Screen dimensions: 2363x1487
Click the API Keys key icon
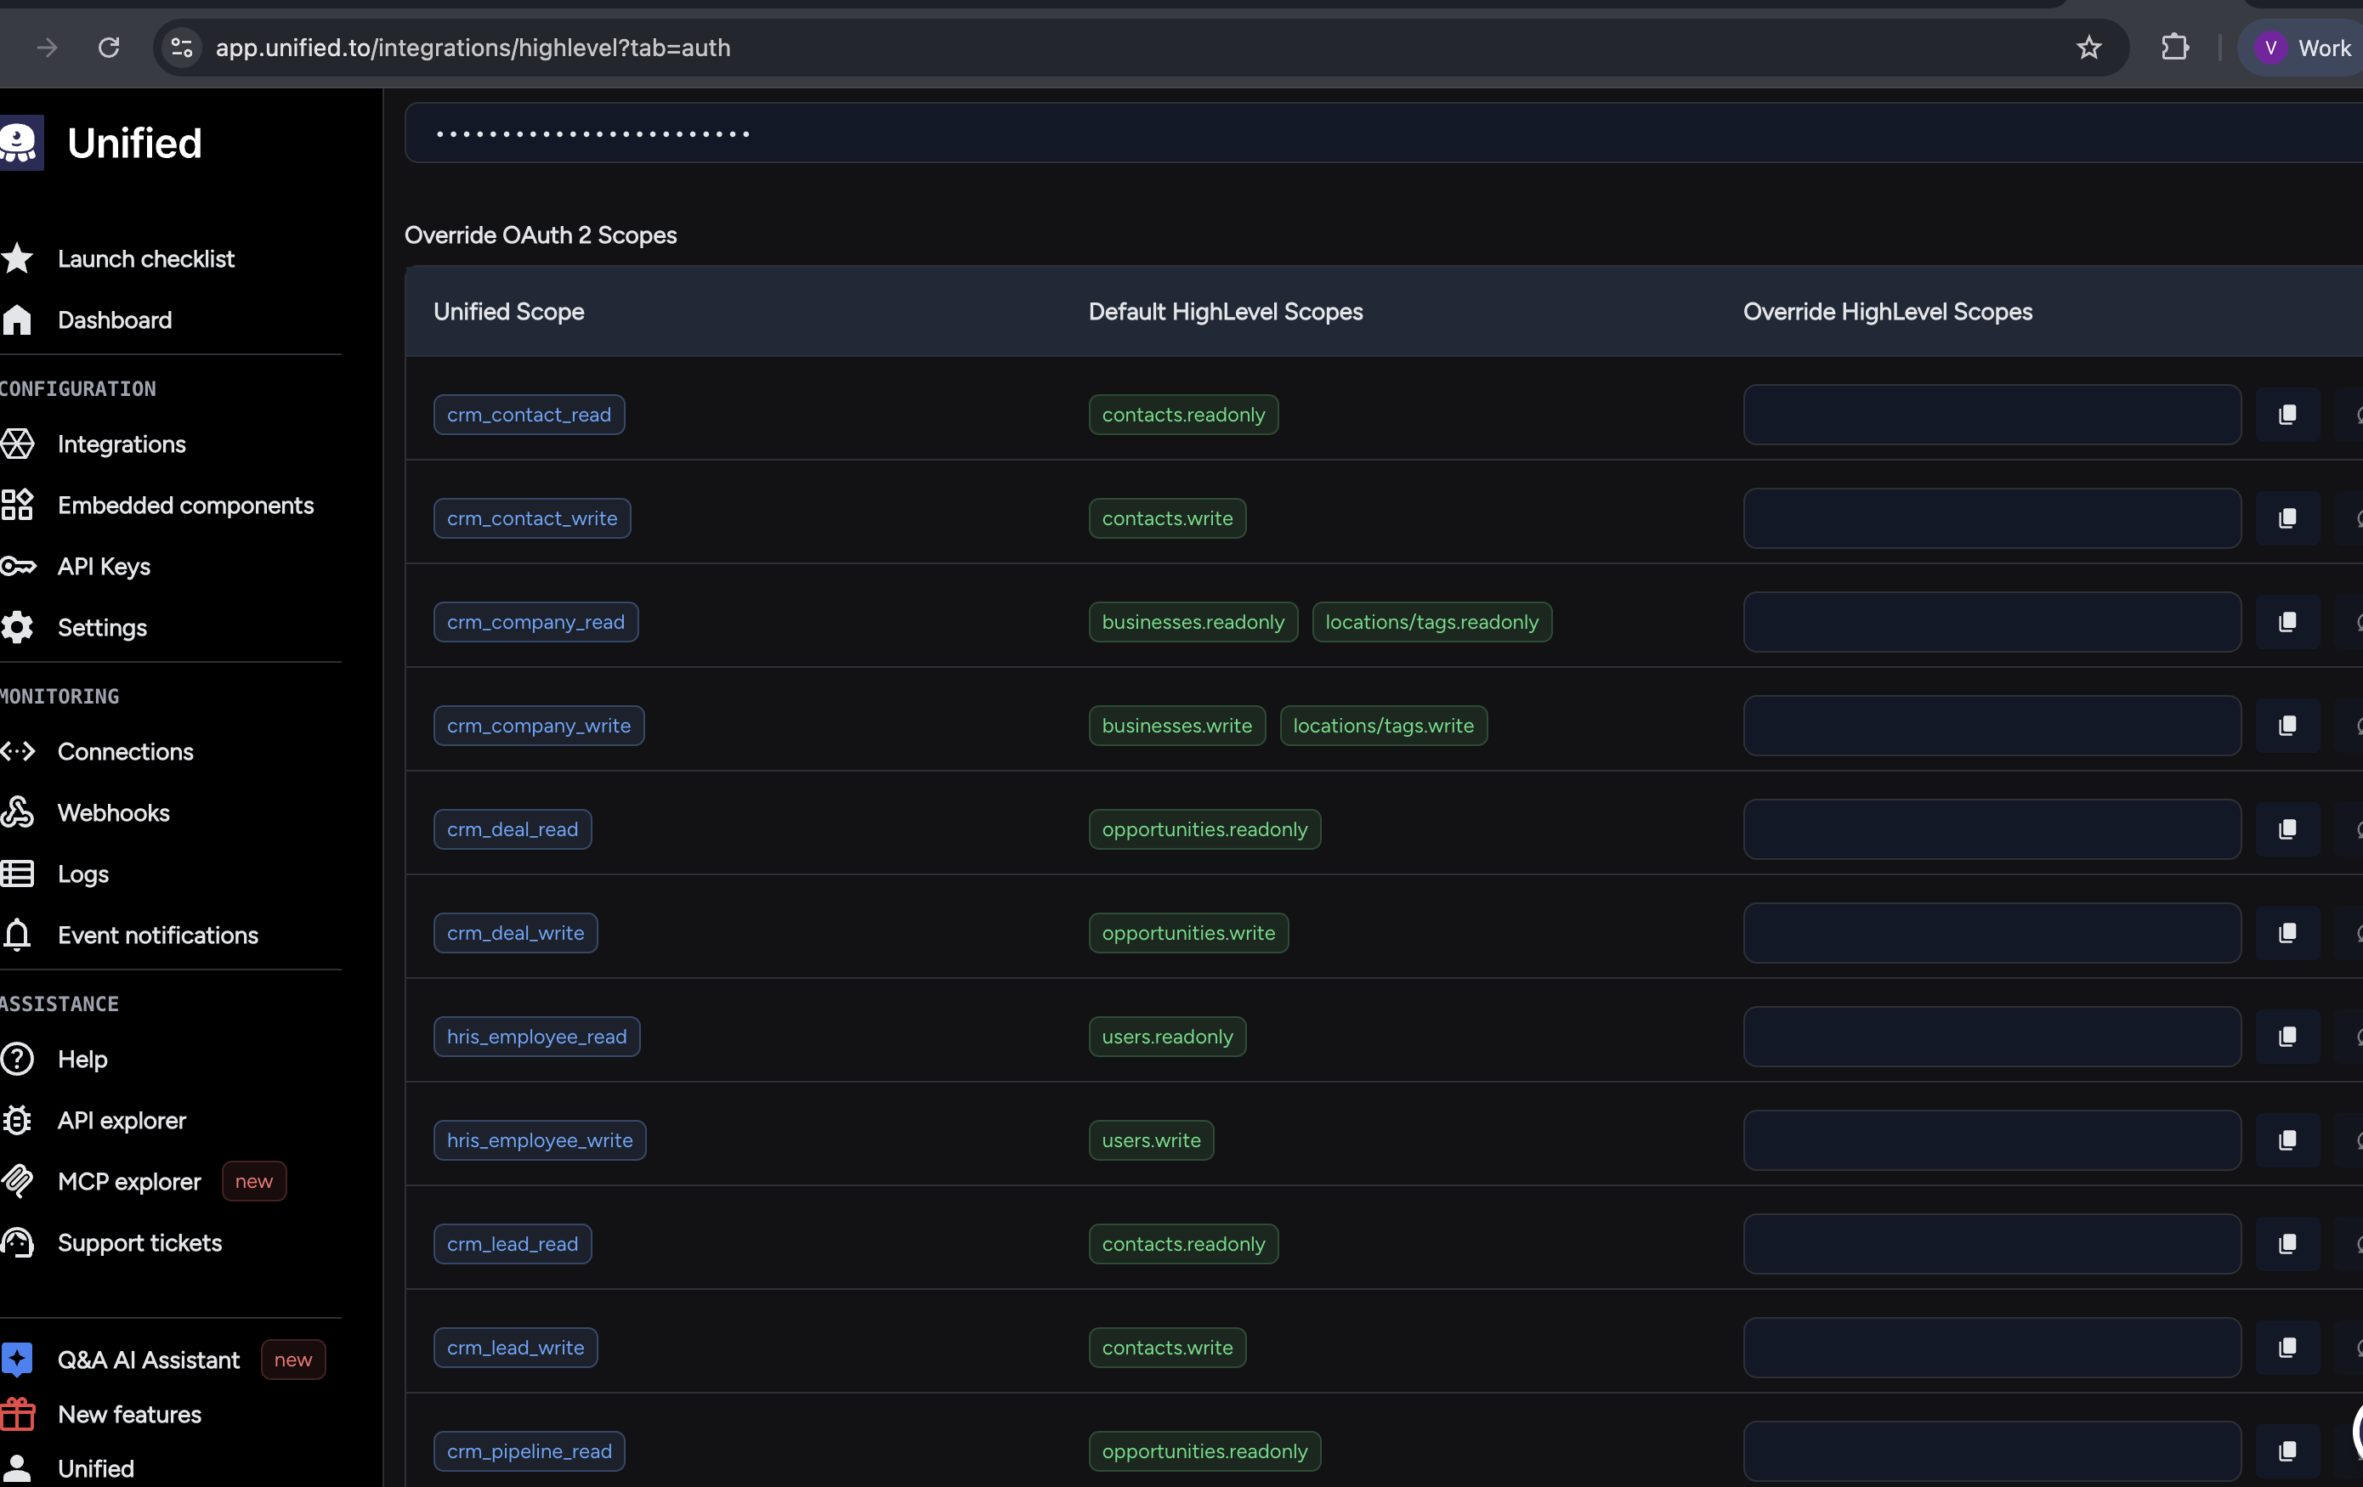18,566
